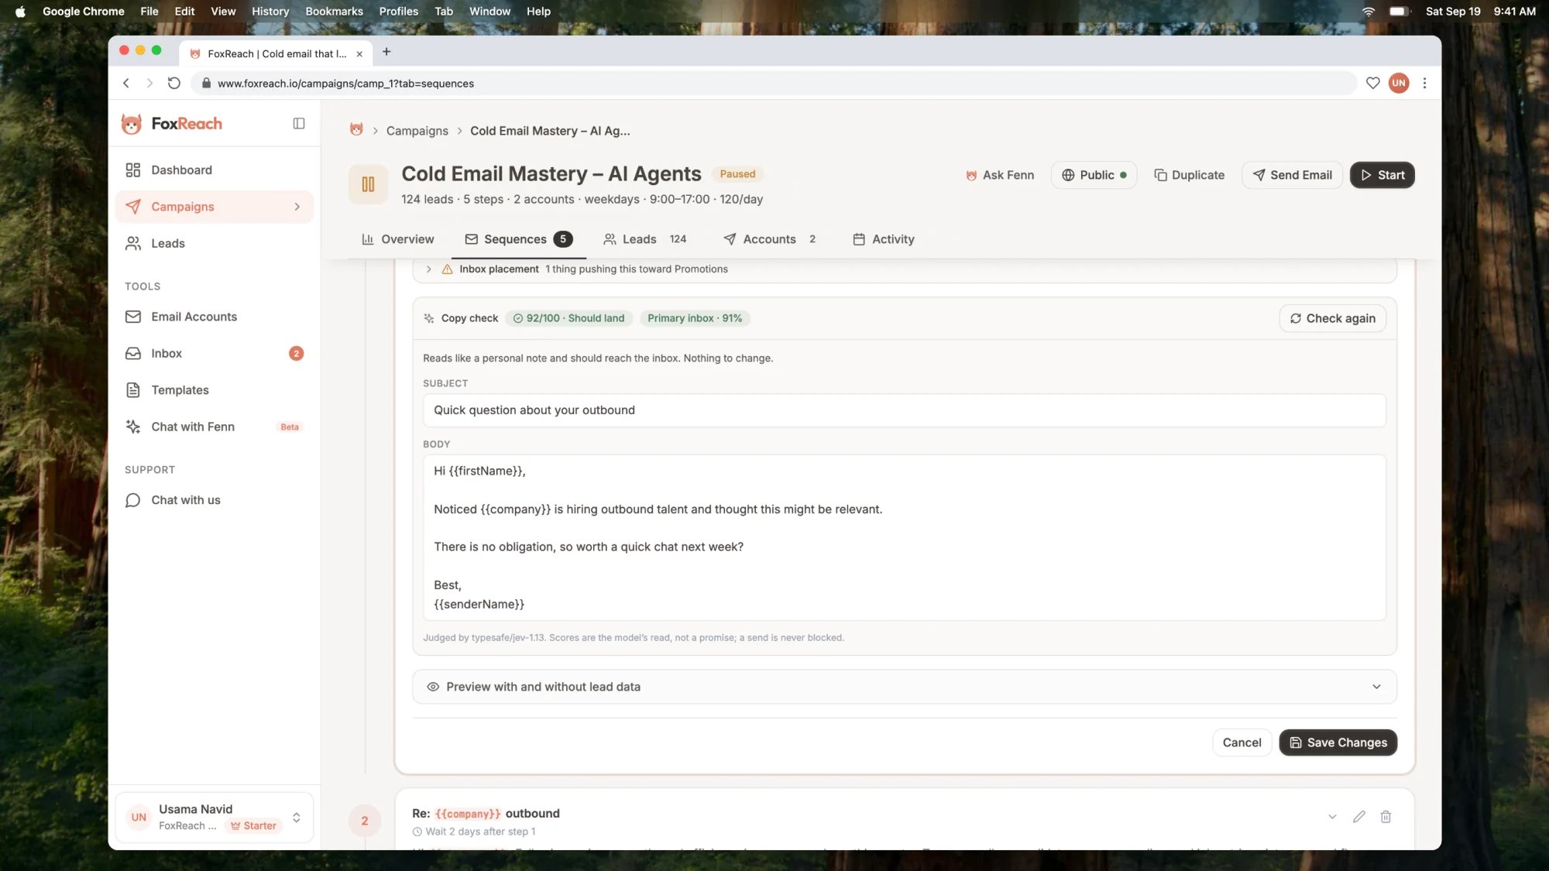
Task: Click the browser address bar
Action: pyautogui.click(x=774, y=84)
